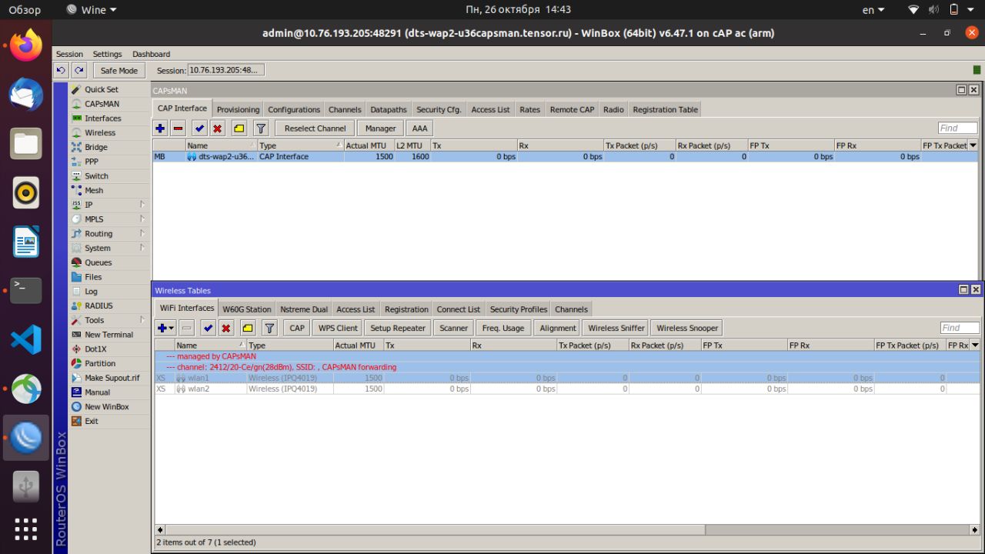The width and height of the screenshot is (985, 554).
Task: Open the Wireless Tables column chooser dropdown arrow
Action: pos(975,345)
